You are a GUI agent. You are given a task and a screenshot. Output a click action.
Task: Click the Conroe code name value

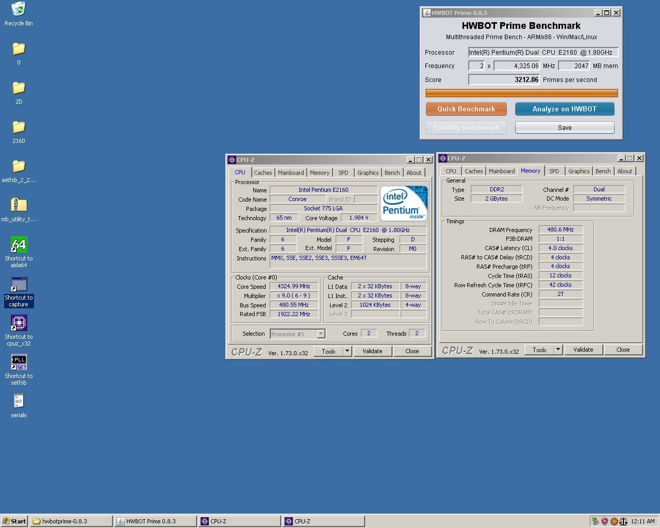[298, 199]
